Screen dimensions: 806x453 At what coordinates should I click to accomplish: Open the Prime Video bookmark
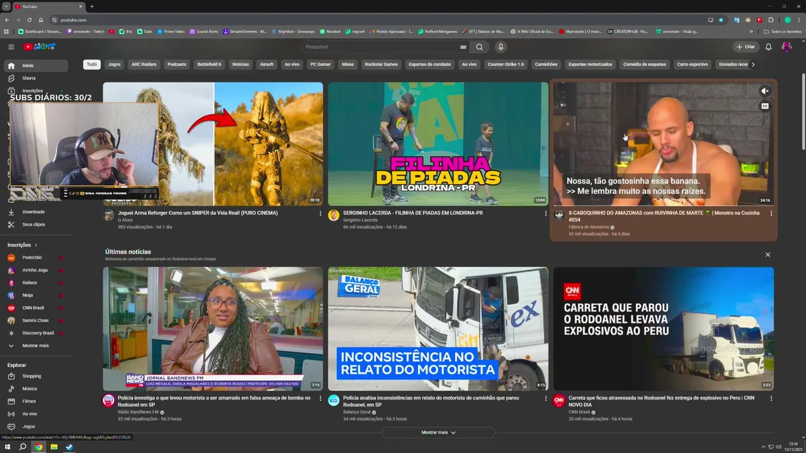171,31
